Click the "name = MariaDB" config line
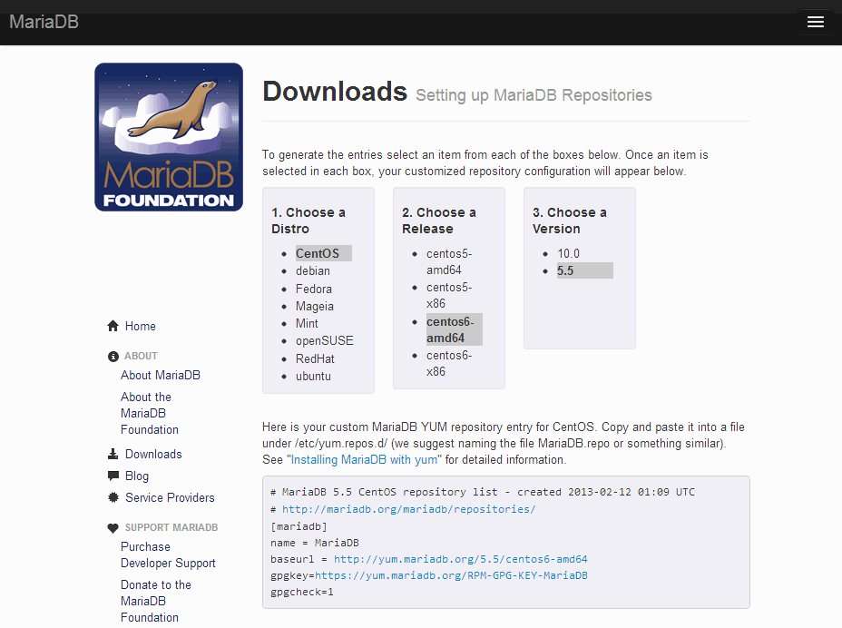The width and height of the screenshot is (842, 628). point(315,543)
